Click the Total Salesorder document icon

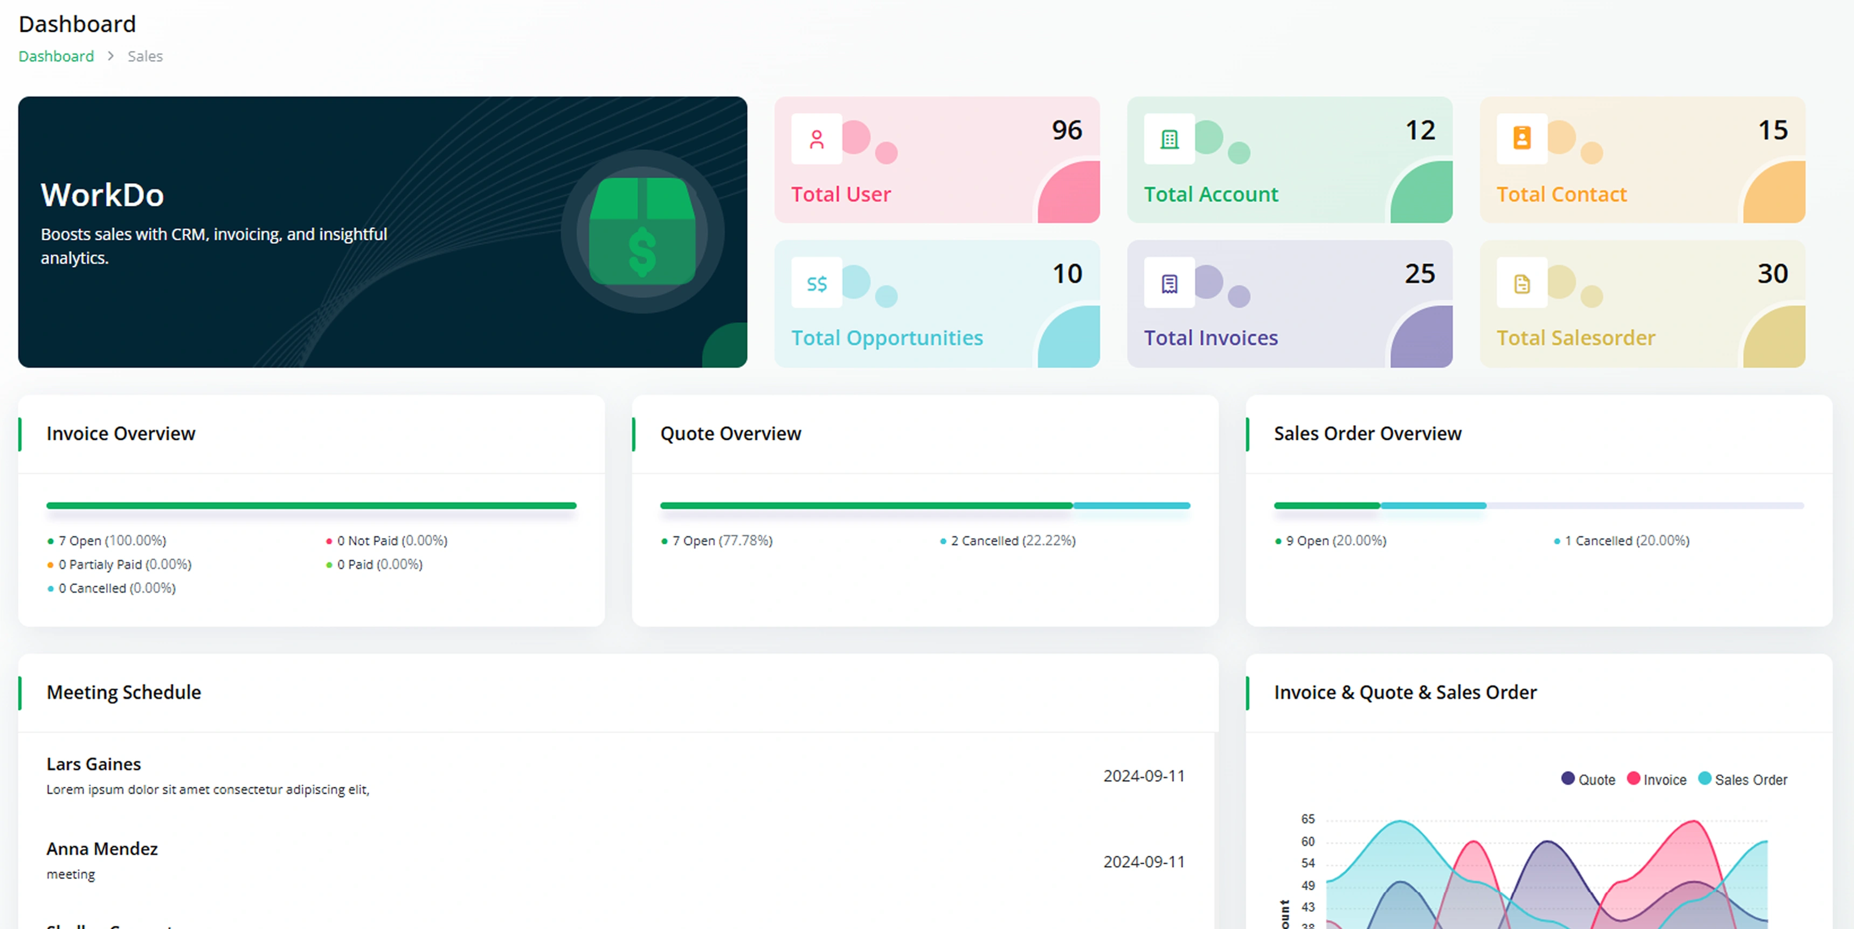pyautogui.click(x=1521, y=283)
